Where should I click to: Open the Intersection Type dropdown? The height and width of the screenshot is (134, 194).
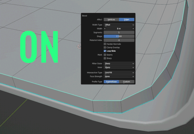click(x=119, y=73)
